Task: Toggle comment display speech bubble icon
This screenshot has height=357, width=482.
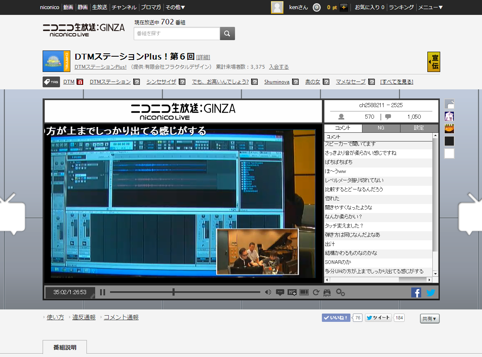Action: tap(280, 292)
